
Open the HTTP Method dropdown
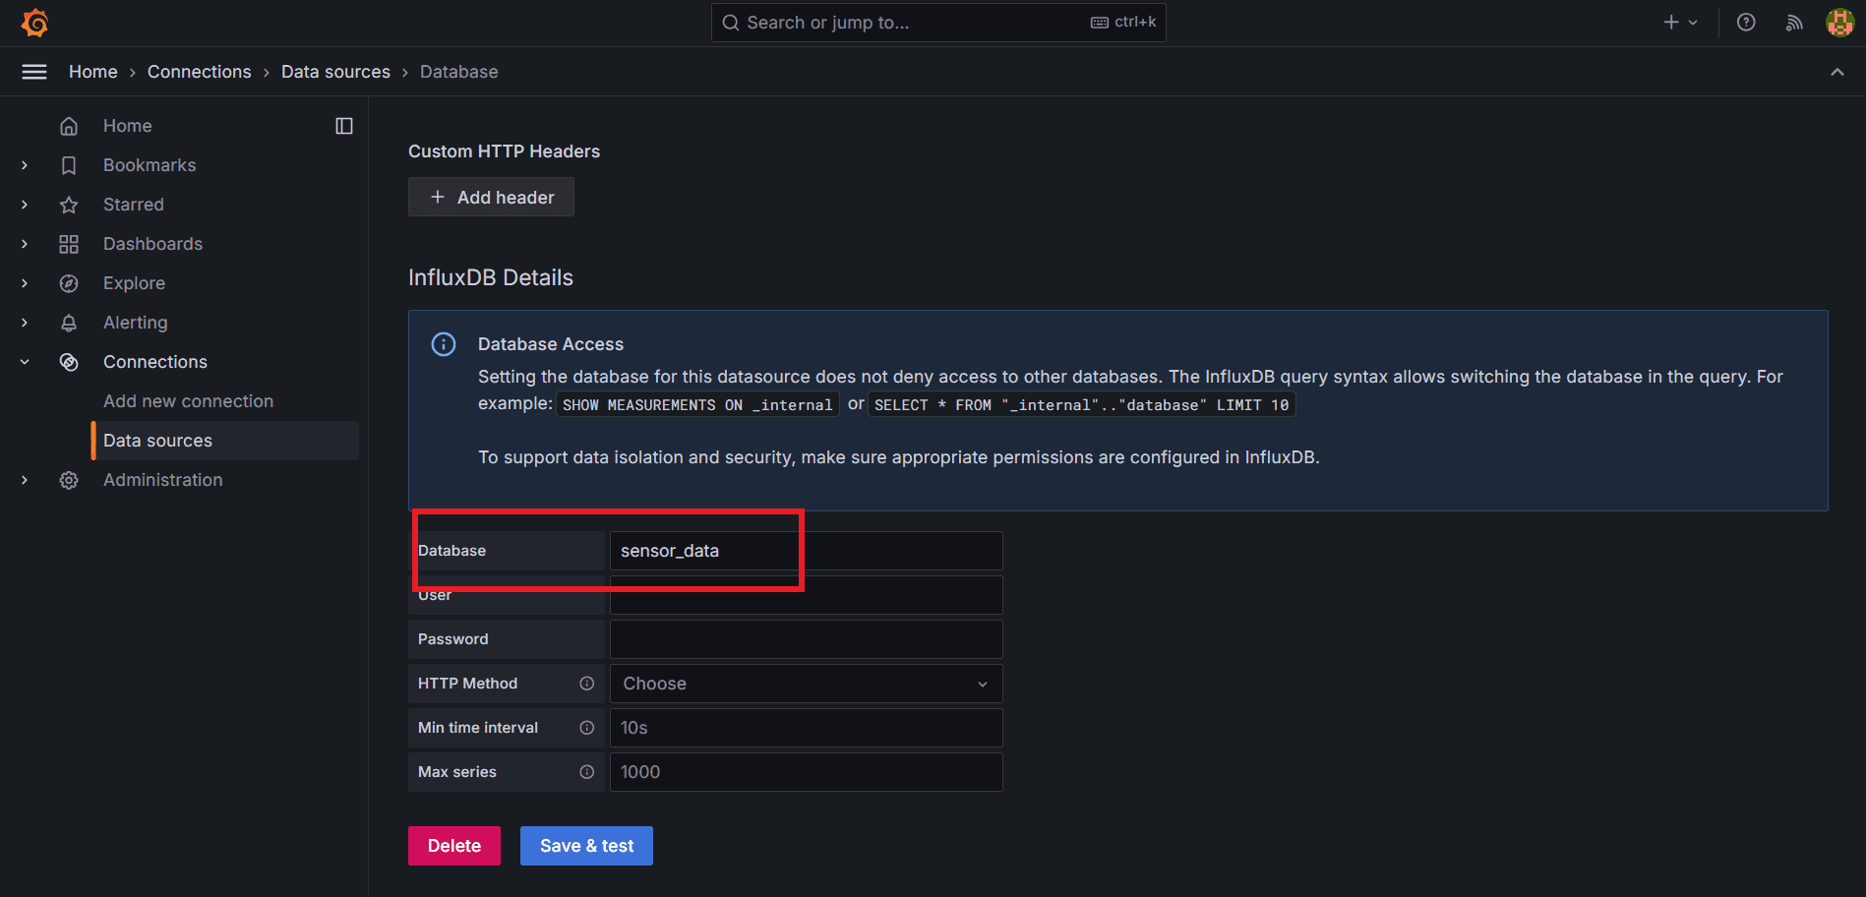tap(806, 684)
